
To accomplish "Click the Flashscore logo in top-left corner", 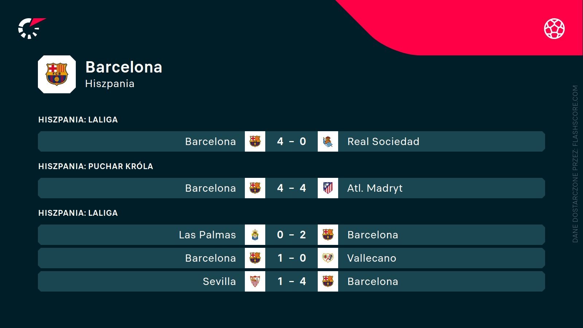I will (31, 28).
